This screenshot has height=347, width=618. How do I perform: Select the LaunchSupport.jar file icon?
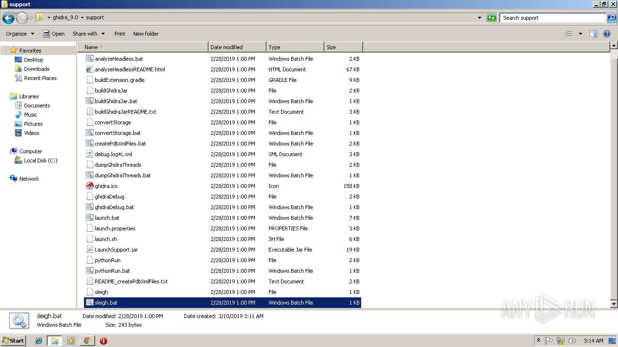89,250
